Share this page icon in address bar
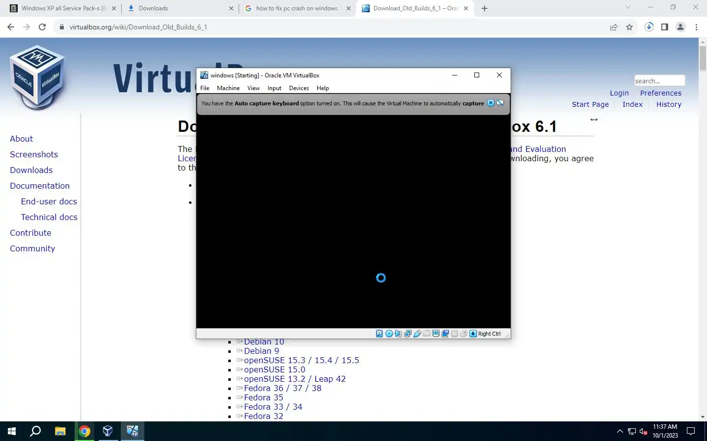 (614, 27)
